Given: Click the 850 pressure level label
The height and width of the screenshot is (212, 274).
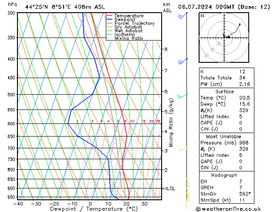Looking at the screenshot, I should [12, 179].
